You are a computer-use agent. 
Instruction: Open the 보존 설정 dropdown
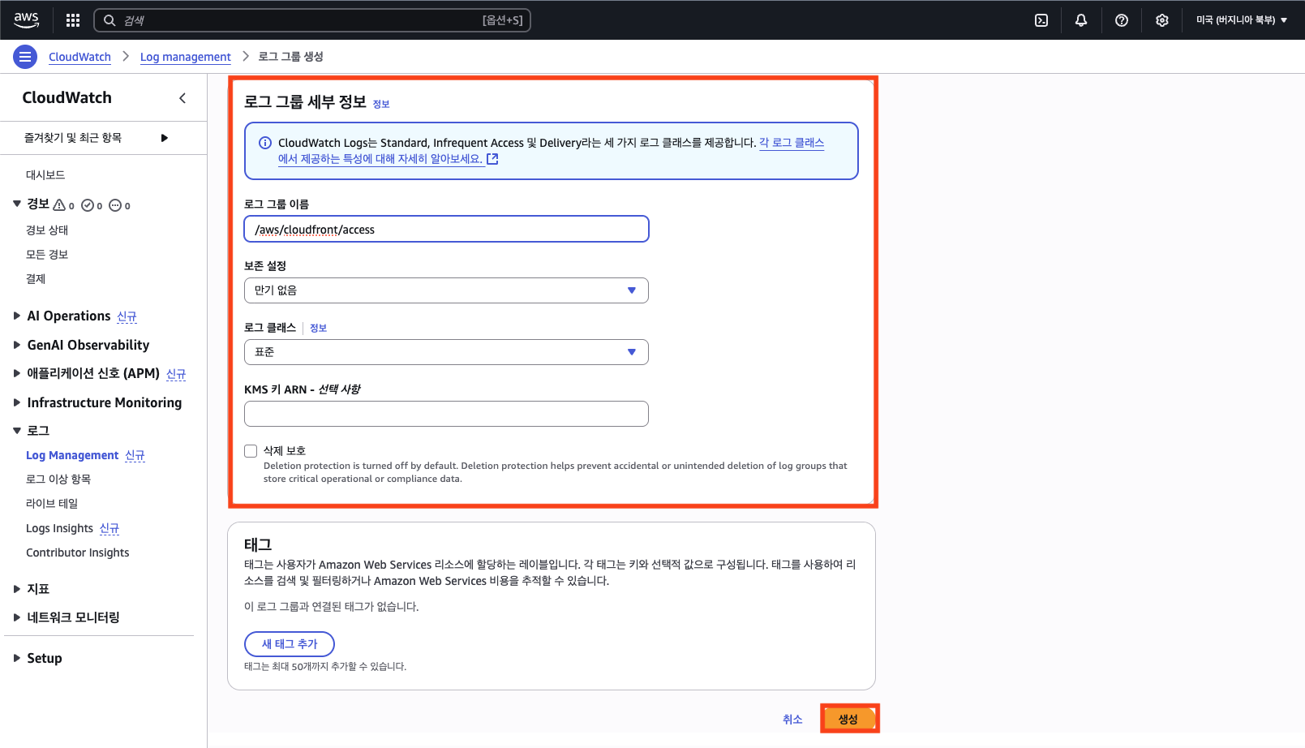tap(446, 290)
